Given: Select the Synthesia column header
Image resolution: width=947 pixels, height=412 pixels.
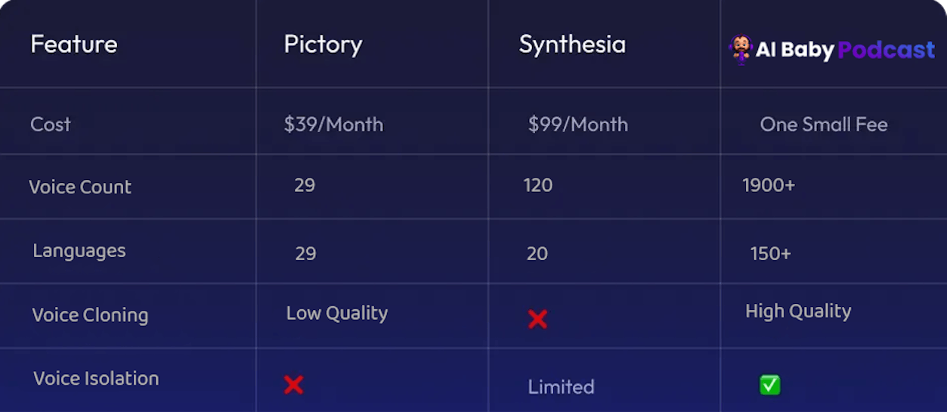Looking at the screenshot, I should [572, 45].
